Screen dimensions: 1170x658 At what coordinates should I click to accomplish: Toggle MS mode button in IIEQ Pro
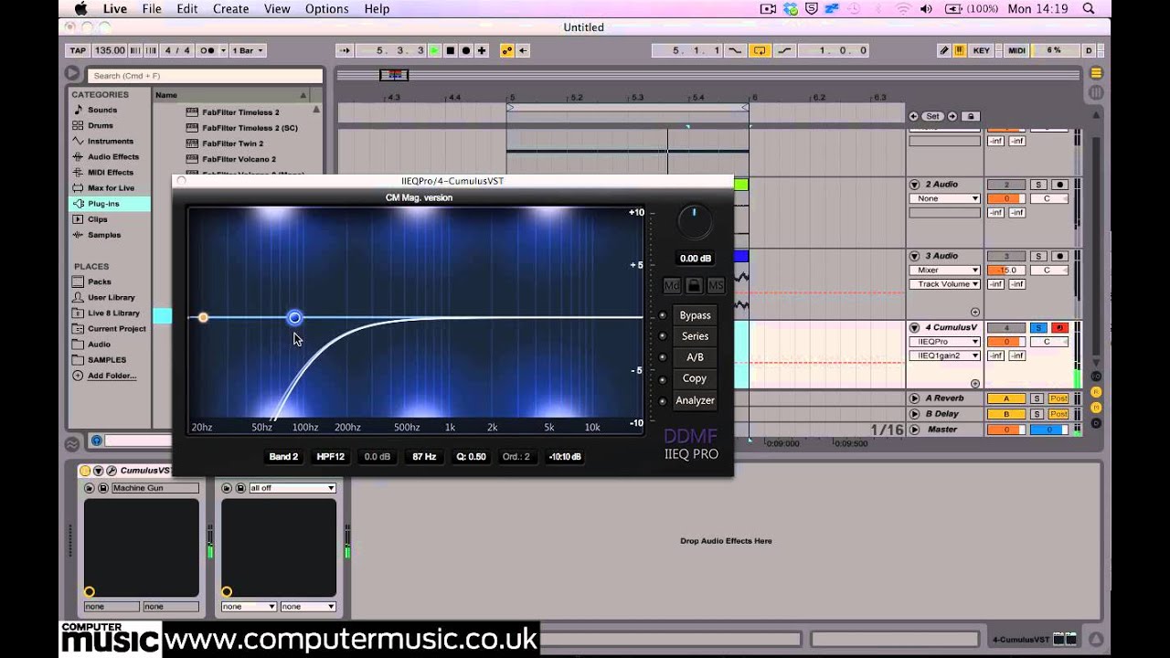click(716, 286)
